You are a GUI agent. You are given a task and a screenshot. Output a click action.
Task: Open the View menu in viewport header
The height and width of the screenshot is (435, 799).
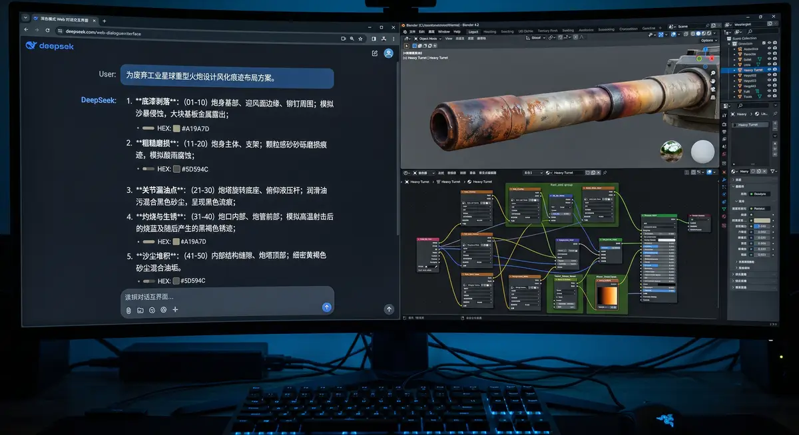pos(449,39)
